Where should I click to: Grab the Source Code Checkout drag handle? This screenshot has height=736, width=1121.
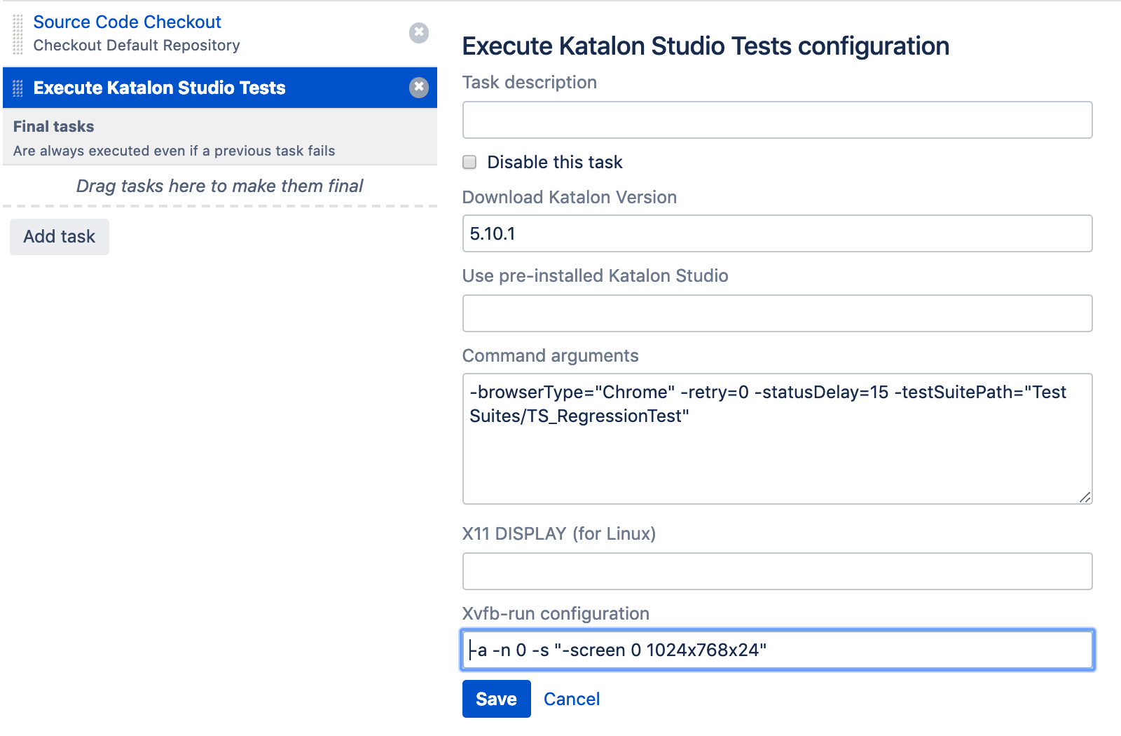click(18, 34)
